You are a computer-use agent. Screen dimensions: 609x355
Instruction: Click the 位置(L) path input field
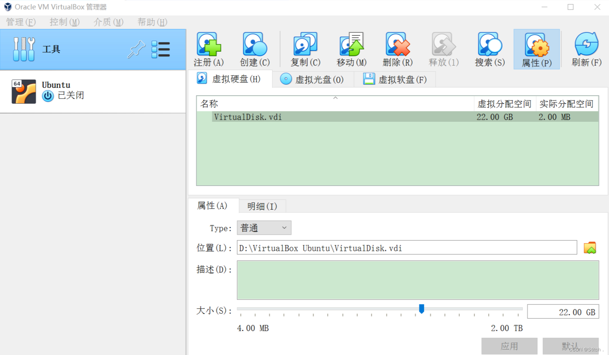click(x=407, y=248)
